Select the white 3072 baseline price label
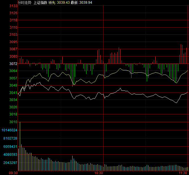 (13, 64)
